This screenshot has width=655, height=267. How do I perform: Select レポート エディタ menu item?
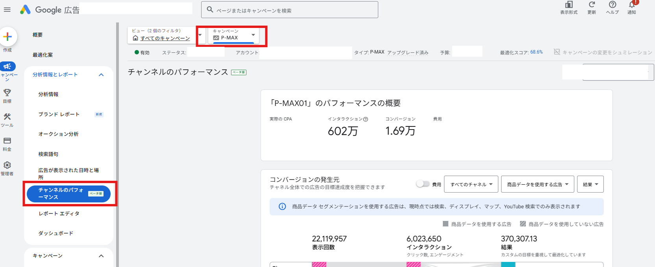59,213
